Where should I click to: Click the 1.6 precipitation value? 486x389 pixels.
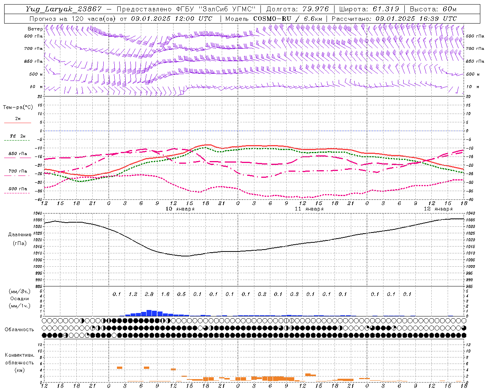pos(165,294)
